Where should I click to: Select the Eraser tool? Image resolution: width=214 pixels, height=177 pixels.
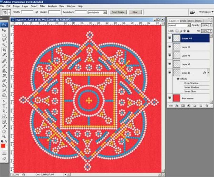[x=4, y=81]
